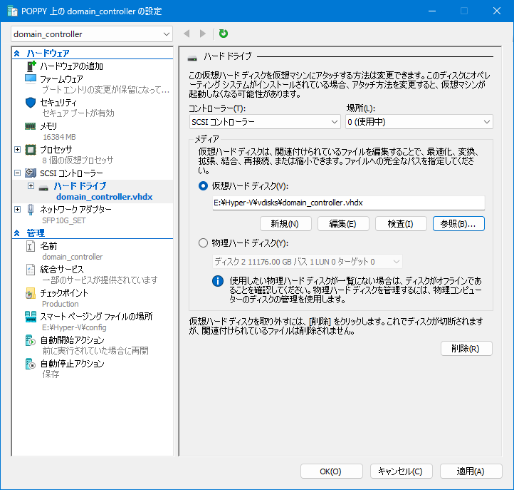This screenshot has width=514, height=490.
Task: Click the キャンセル(C) button
Action: [401, 471]
